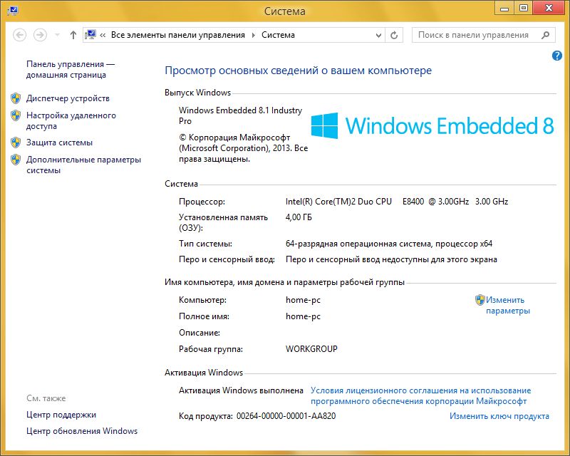Click shield icon beside 'Дополнительные параметры системы'
This screenshot has height=456, width=570.
16,160
